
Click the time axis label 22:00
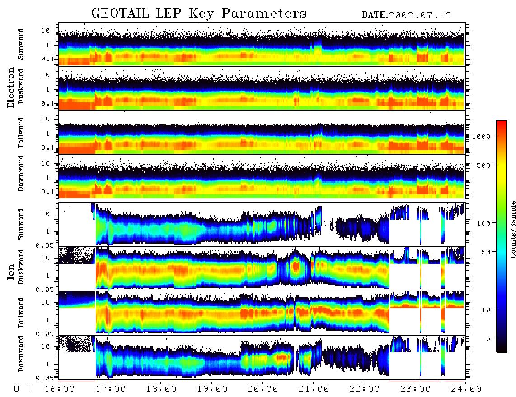point(365,389)
